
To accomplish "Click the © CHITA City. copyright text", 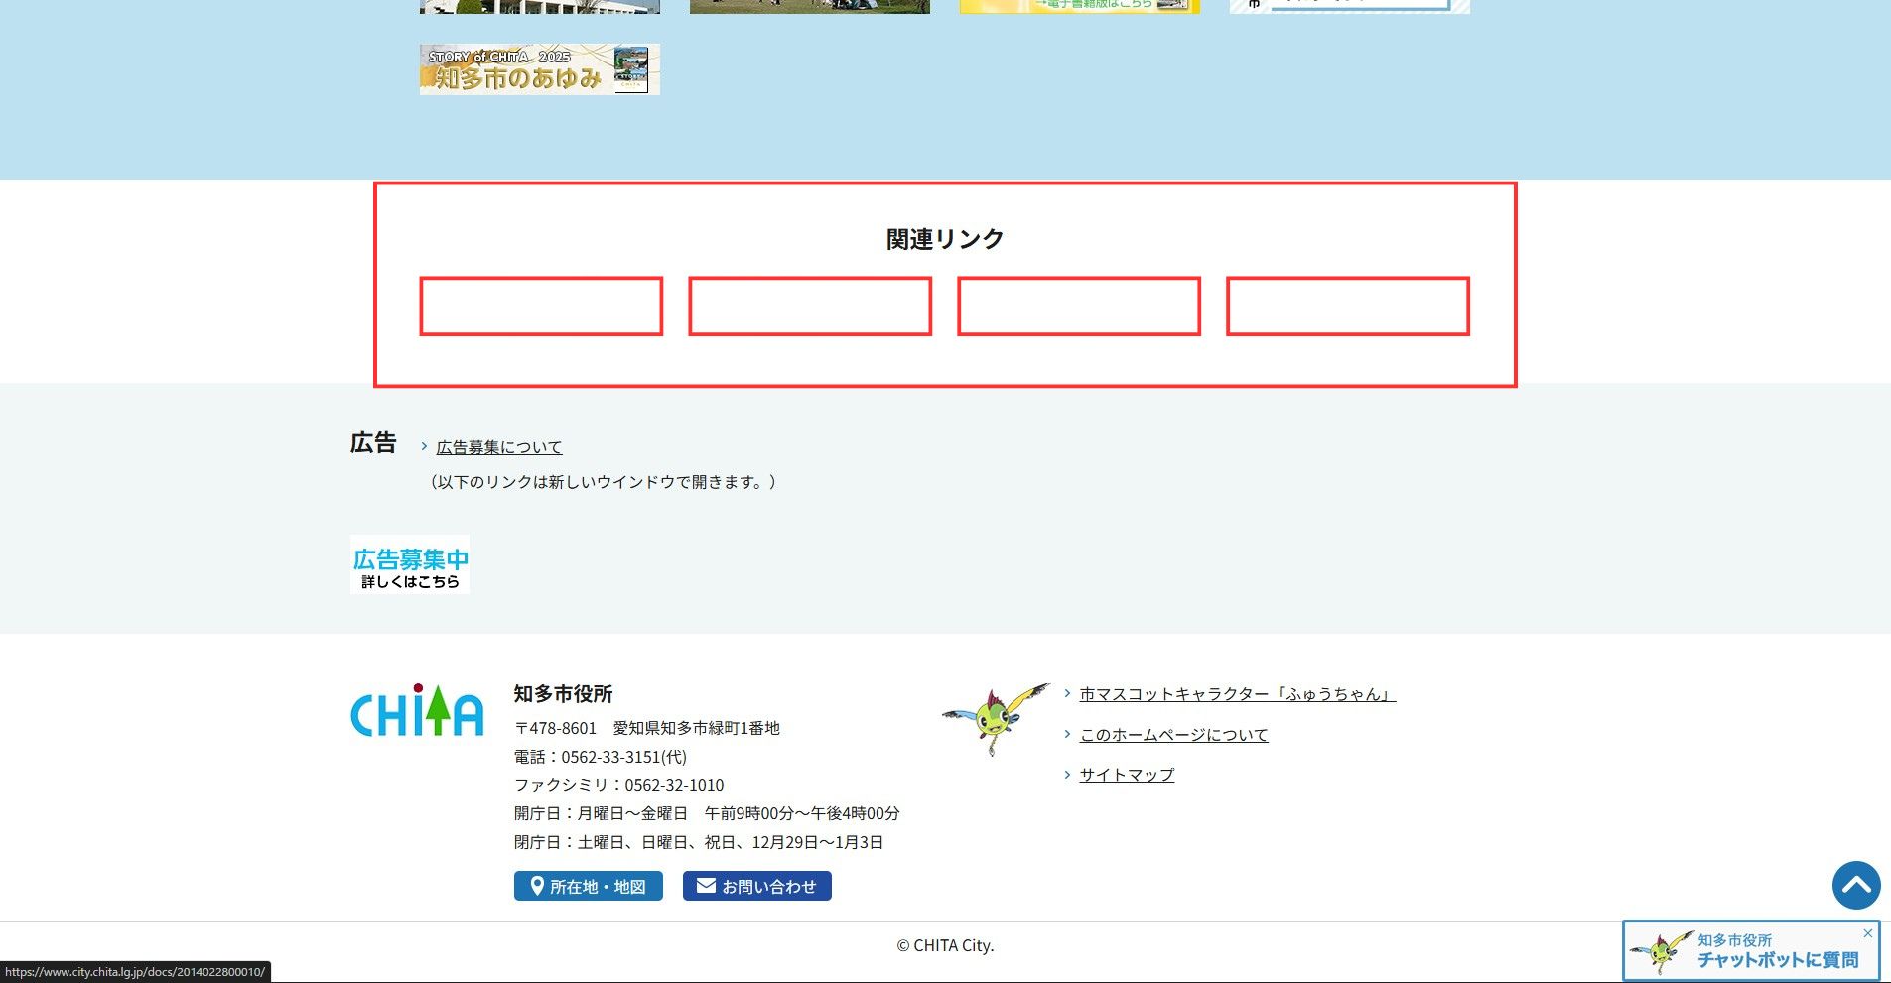I will click(x=945, y=945).
